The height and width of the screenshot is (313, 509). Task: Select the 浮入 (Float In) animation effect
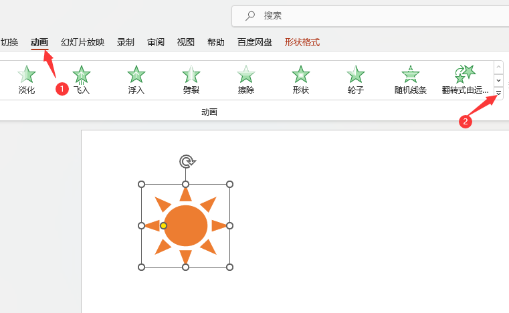[136, 80]
